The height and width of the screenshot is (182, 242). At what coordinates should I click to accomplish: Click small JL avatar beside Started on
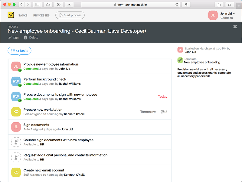pos(180,50)
